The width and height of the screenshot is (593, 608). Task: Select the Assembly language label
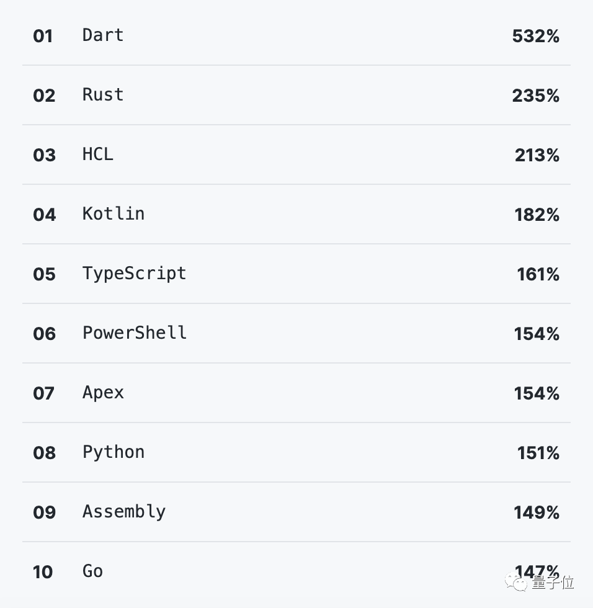124,512
